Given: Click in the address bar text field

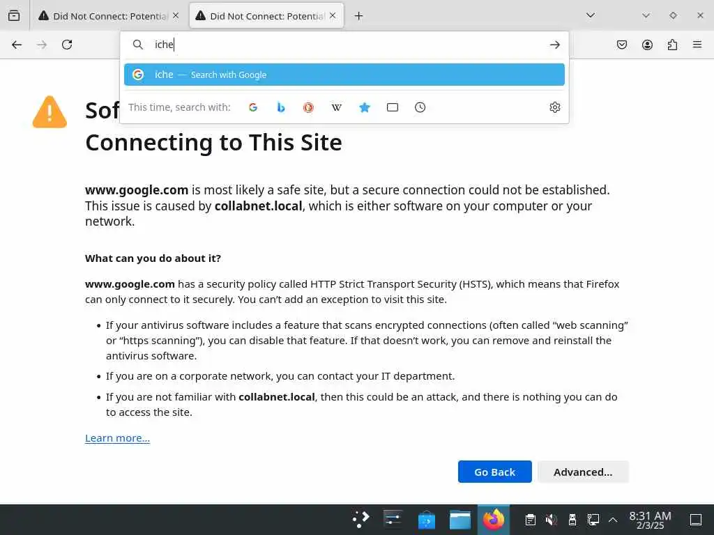Looking at the screenshot, I should [x=346, y=45].
